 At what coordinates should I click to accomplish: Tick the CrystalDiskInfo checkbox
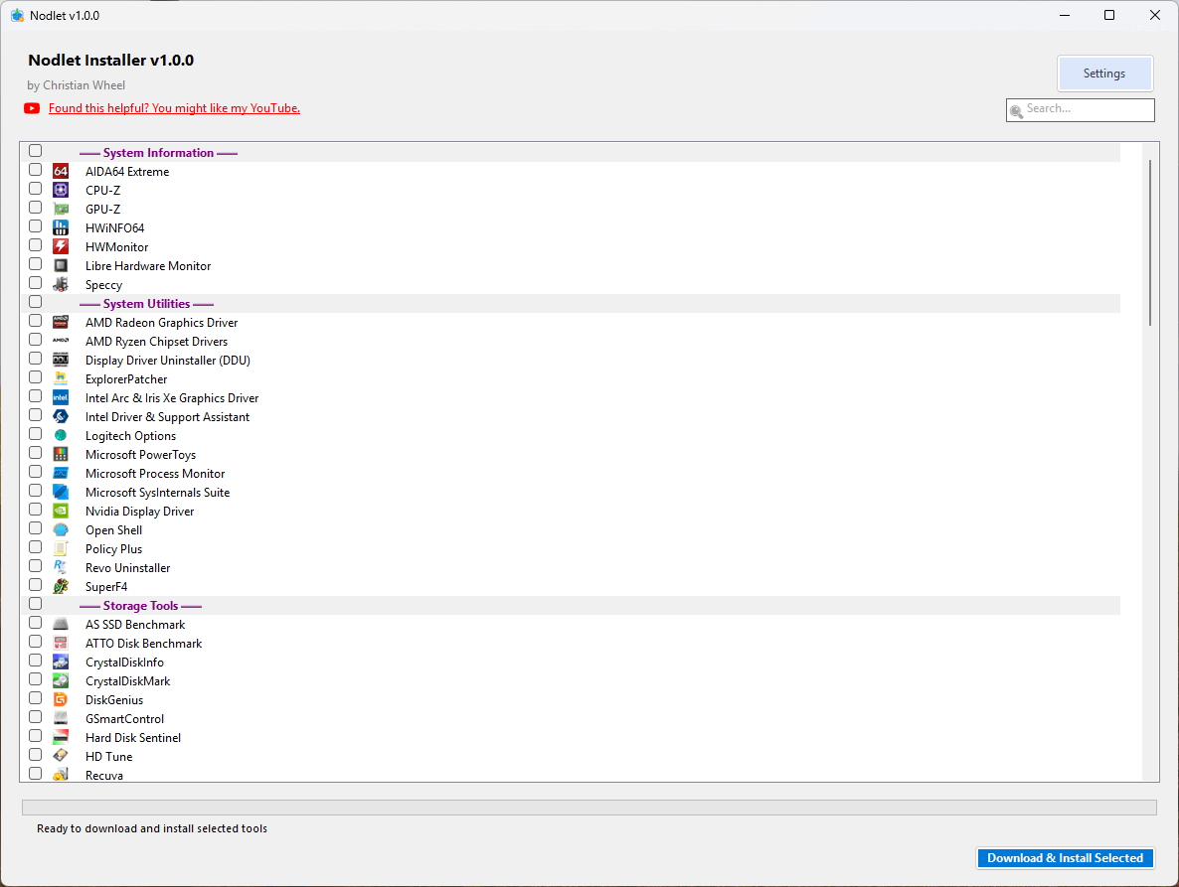coord(36,661)
